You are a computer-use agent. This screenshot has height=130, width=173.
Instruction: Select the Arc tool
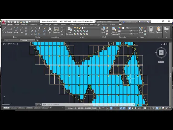22,30
